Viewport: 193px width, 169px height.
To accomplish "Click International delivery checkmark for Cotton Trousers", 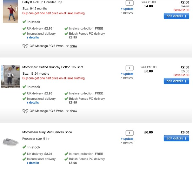I will [24, 99].
